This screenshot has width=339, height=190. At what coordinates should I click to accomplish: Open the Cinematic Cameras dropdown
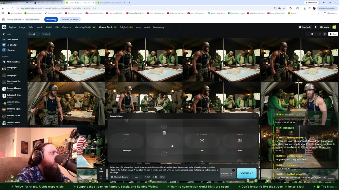click(120, 177)
